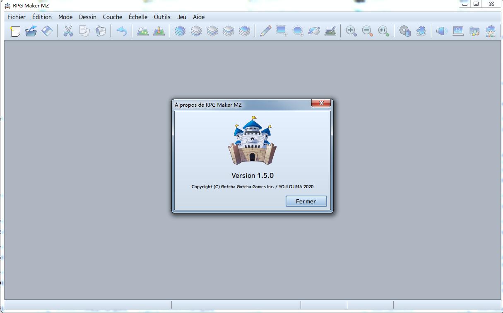Open the Aide menu
This screenshot has width=503, height=313.
tap(199, 17)
